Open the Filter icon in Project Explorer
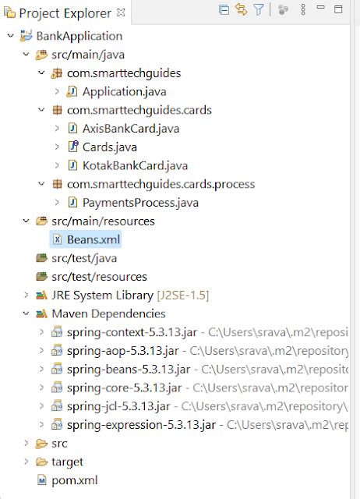 [259, 10]
